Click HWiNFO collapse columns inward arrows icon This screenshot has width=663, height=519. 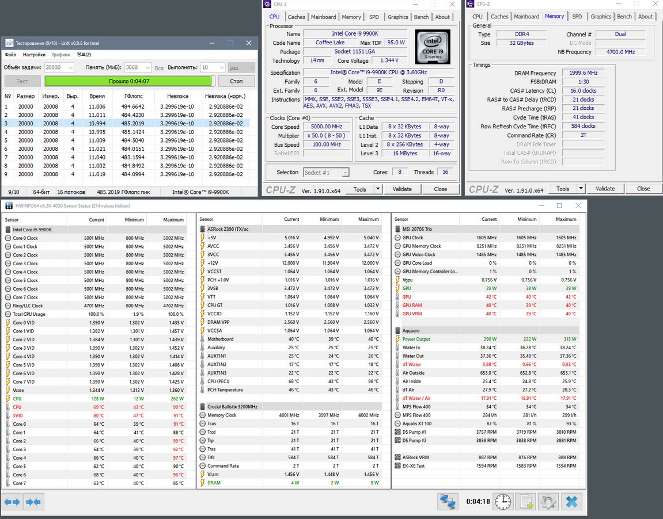click(x=33, y=502)
